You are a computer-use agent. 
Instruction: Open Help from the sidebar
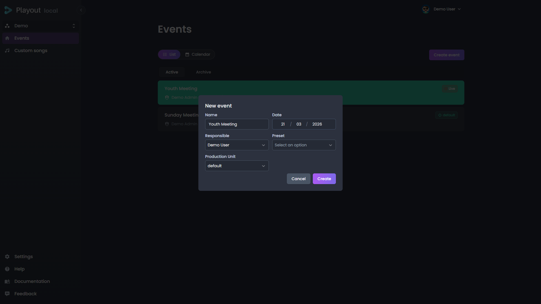pyautogui.click(x=41, y=269)
